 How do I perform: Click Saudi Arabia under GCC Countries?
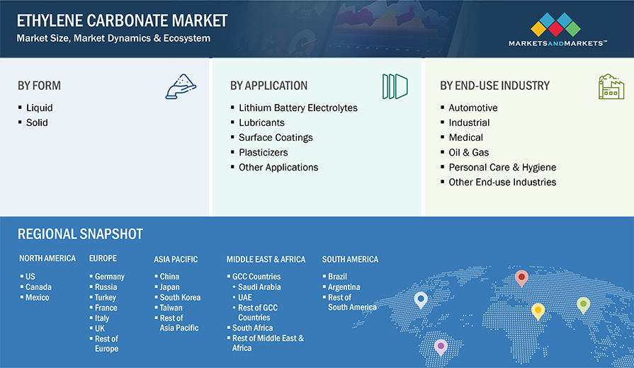coord(259,287)
